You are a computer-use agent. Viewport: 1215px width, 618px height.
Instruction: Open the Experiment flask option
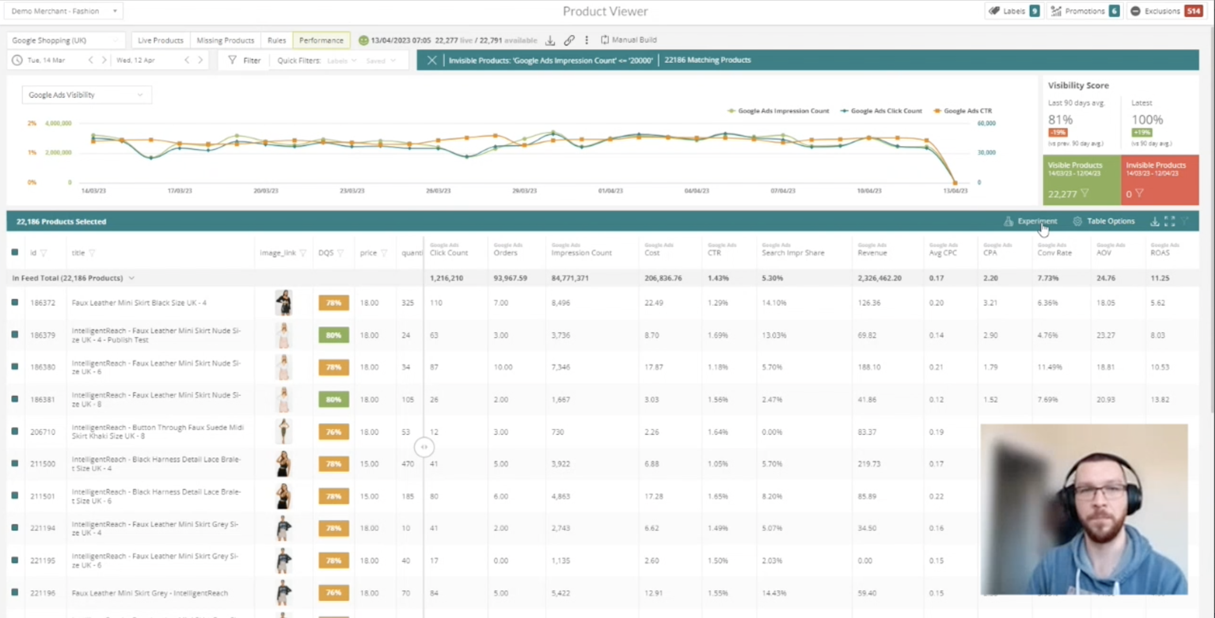point(1030,221)
